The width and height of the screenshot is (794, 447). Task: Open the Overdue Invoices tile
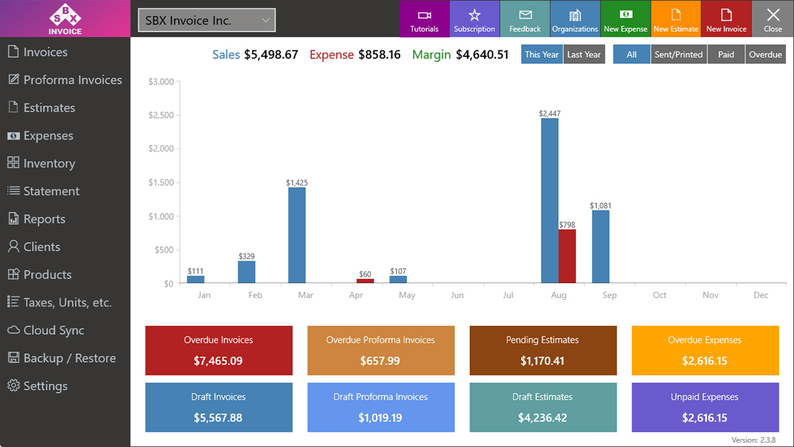(219, 351)
